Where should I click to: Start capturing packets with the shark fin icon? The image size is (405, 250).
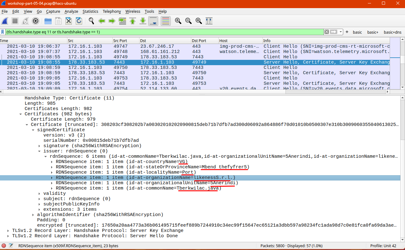pos(5,21)
